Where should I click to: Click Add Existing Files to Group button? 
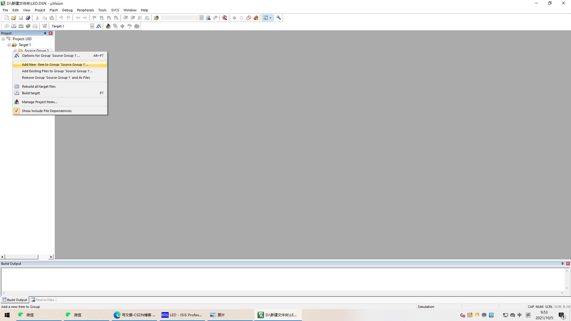pos(57,71)
